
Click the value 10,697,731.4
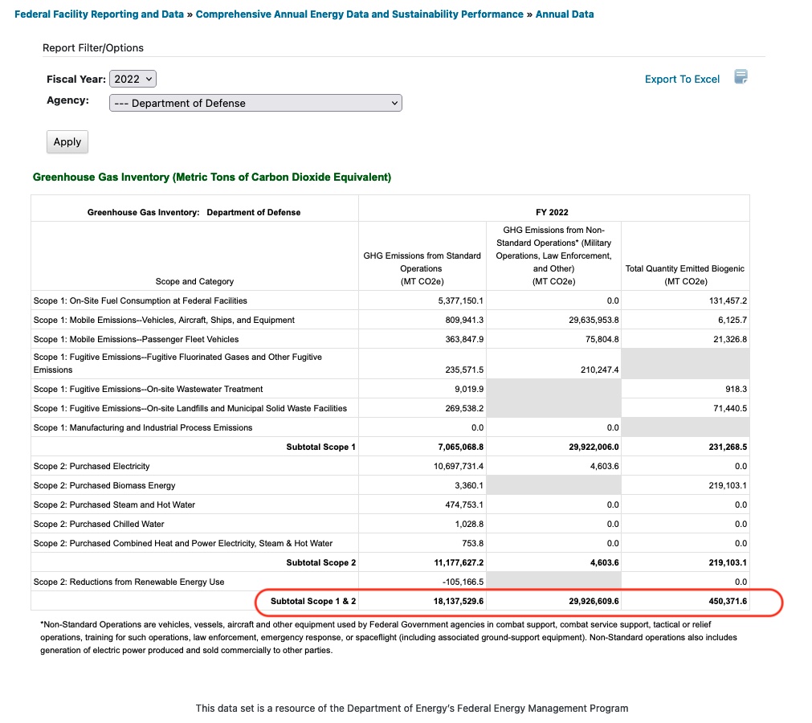[x=459, y=466]
